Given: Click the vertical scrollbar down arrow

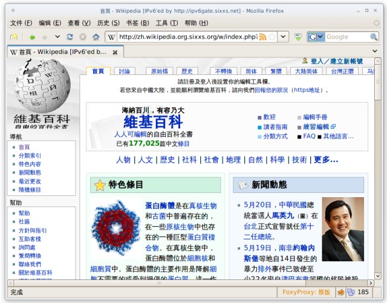Looking at the screenshot, I should 377,276.
